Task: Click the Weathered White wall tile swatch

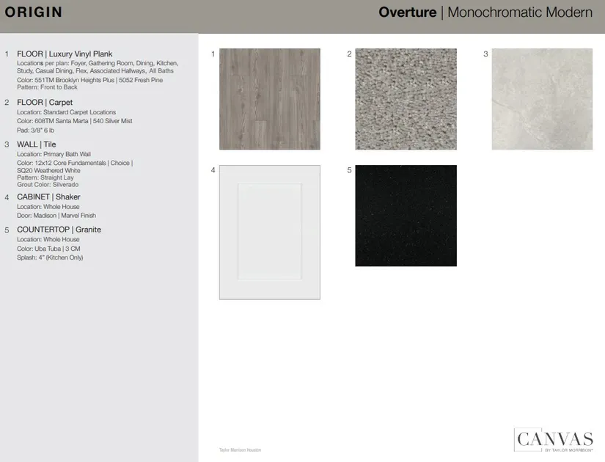Action: 542,99
